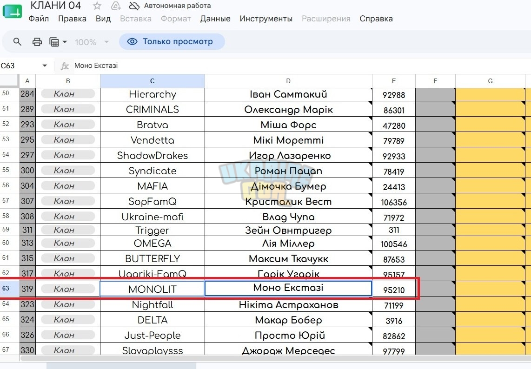Screen dimensions: 531x369
Task: Click the offline cloud status icon
Action: tap(134, 6)
